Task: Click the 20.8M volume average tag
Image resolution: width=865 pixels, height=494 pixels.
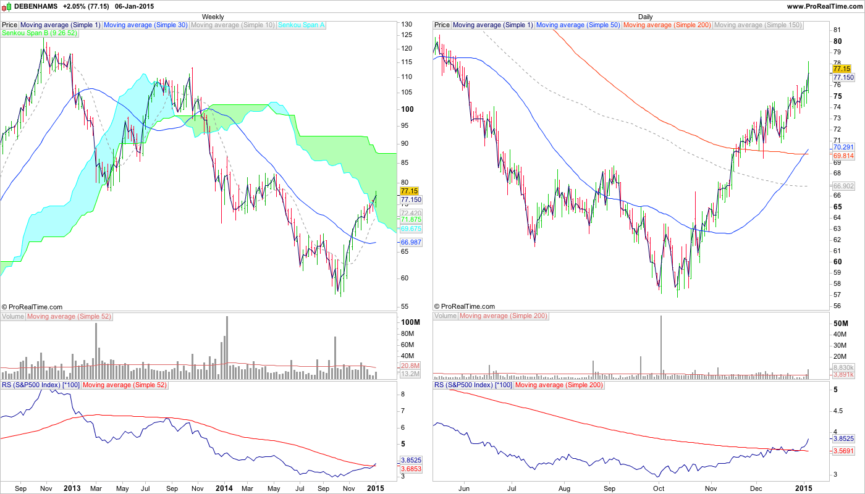Action: pyautogui.click(x=410, y=366)
